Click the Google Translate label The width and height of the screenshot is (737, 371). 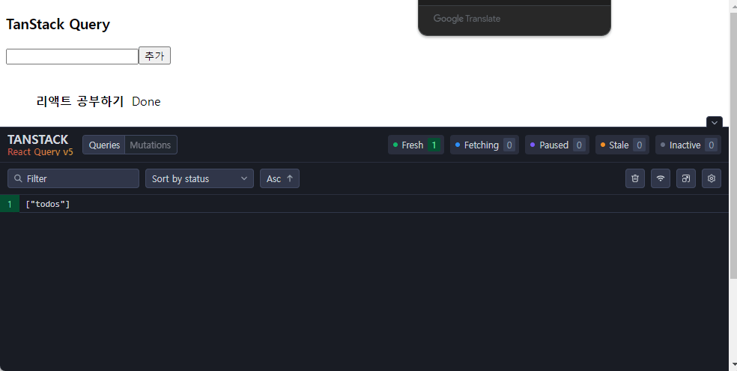pos(467,19)
